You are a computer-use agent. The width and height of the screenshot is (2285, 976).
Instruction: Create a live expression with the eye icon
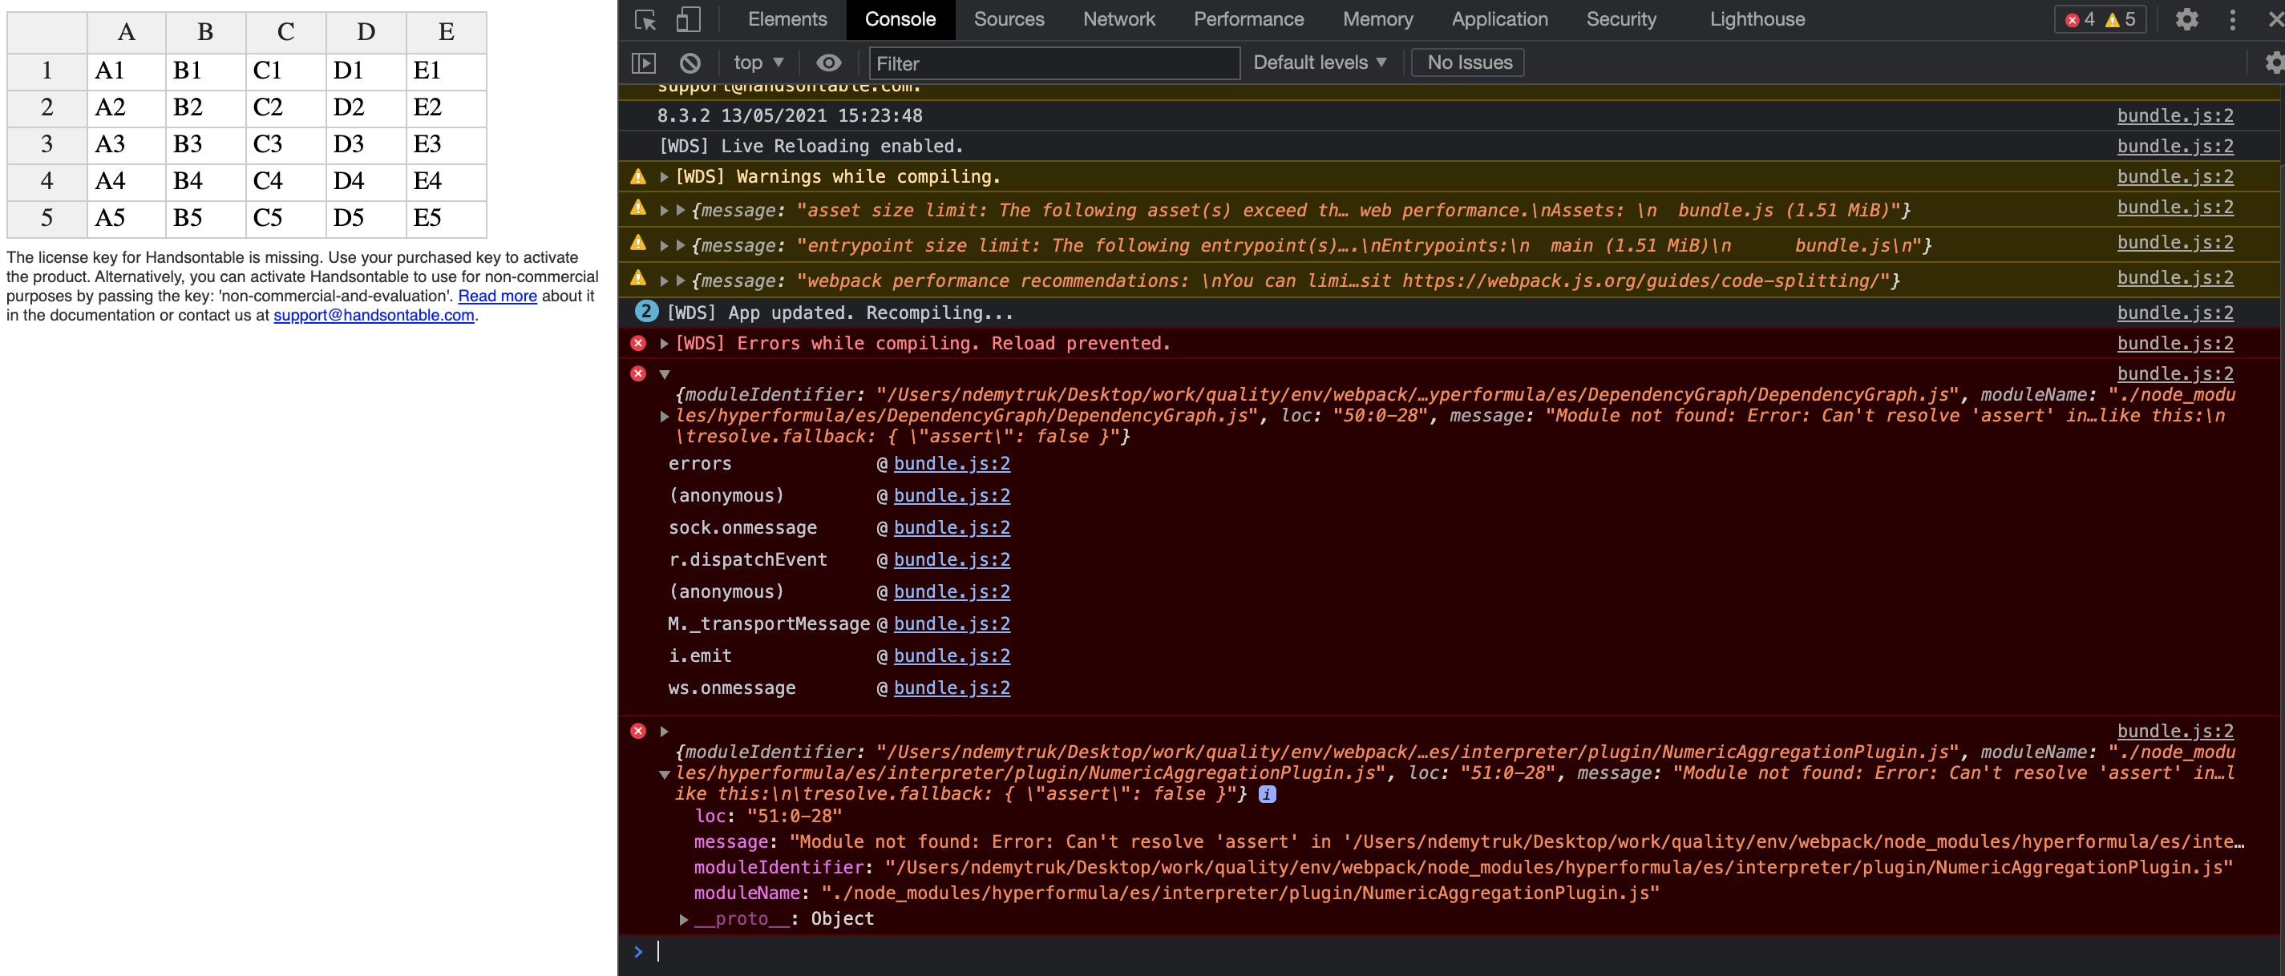point(827,62)
